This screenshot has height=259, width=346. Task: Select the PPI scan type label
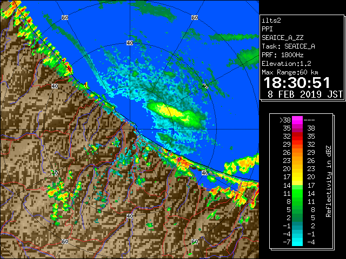267,29
